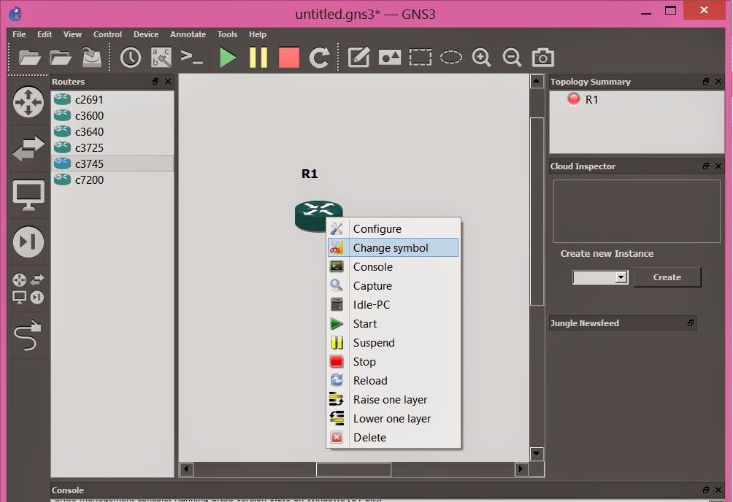Choose Capture from the context menu
733x502 pixels.
[393, 285]
